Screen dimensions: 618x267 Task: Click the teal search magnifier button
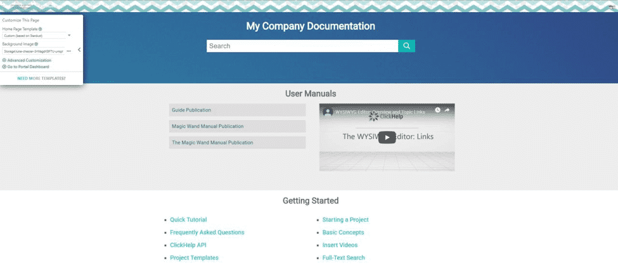[x=406, y=46]
